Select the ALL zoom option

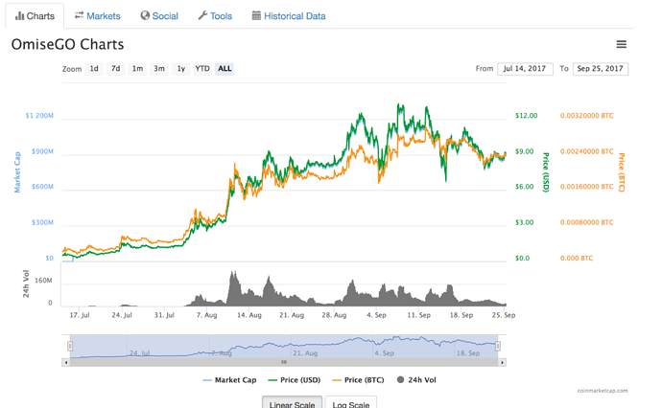[225, 69]
